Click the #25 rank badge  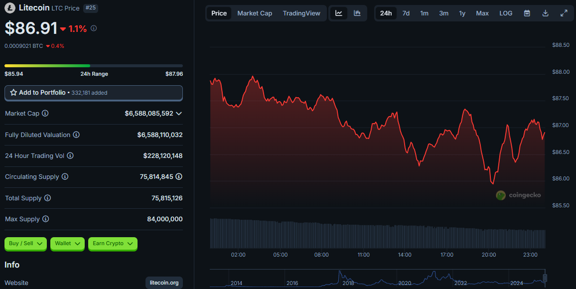tap(91, 7)
